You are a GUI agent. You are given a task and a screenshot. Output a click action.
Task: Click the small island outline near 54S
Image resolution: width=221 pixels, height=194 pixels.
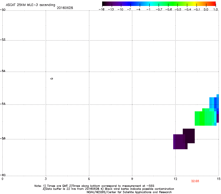[x=52, y=78]
